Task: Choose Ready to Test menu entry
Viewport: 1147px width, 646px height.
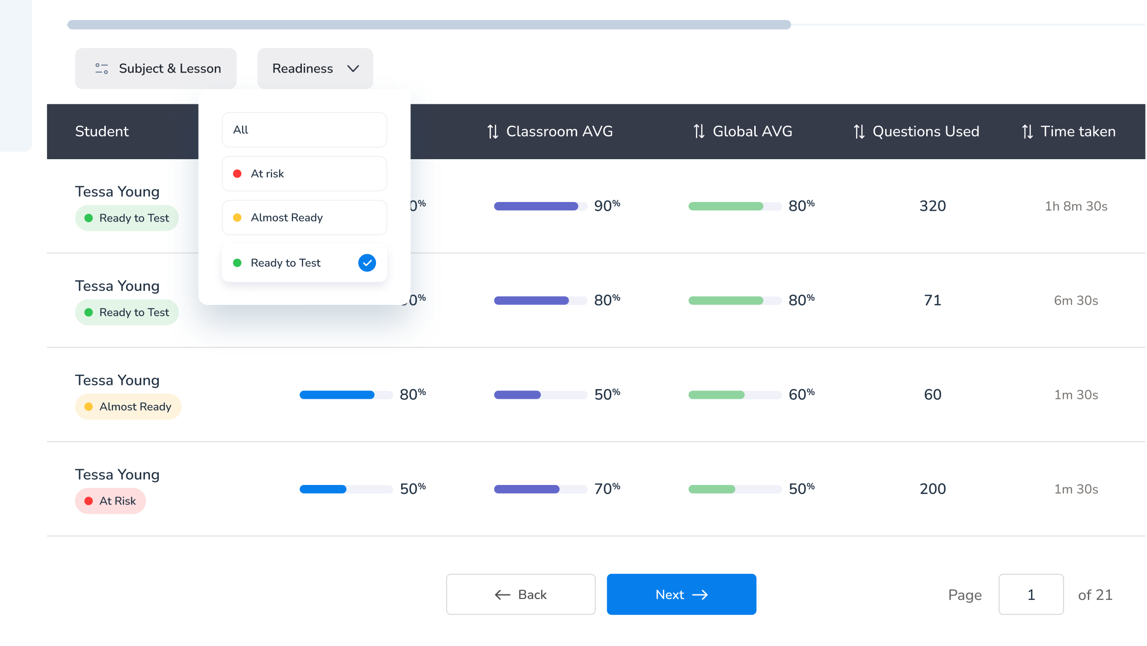Action: pyautogui.click(x=286, y=263)
